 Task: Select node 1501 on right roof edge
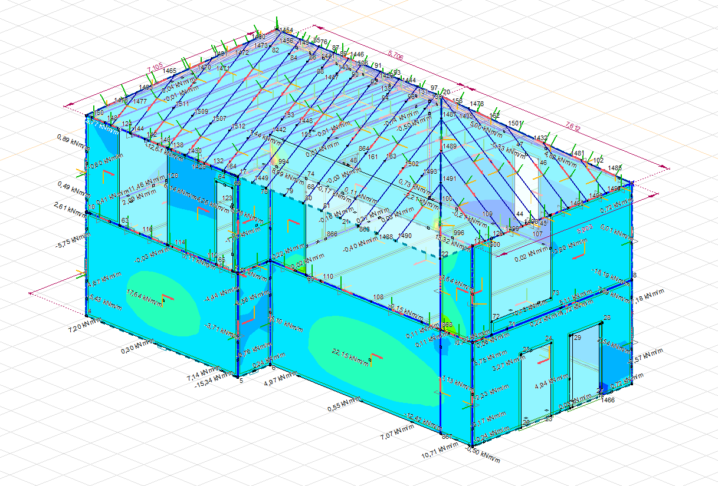tap(515, 123)
